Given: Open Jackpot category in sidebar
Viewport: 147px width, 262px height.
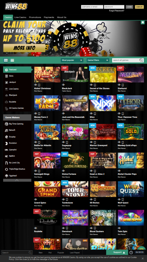Looking at the screenshot, I should coord(17,82).
